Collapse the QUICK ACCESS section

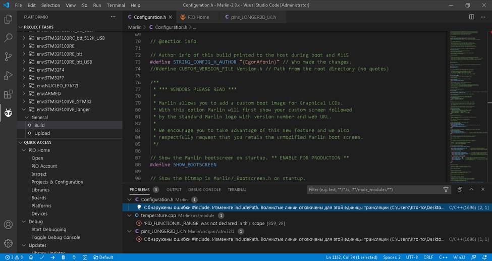pyautogui.click(x=21, y=142)
